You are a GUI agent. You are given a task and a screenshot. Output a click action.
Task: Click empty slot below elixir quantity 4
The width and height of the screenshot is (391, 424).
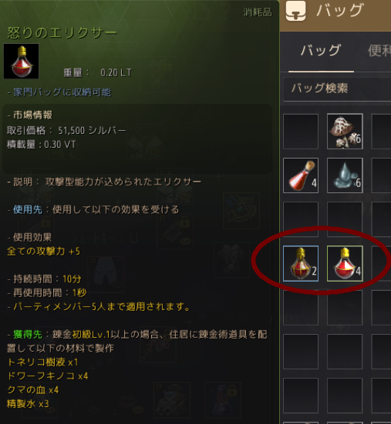(345, 308)
